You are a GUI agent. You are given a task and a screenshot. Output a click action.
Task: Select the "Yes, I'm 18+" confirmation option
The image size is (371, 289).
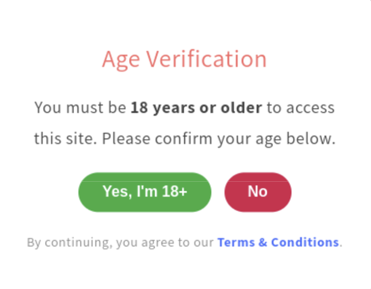[x=145, y=192]
